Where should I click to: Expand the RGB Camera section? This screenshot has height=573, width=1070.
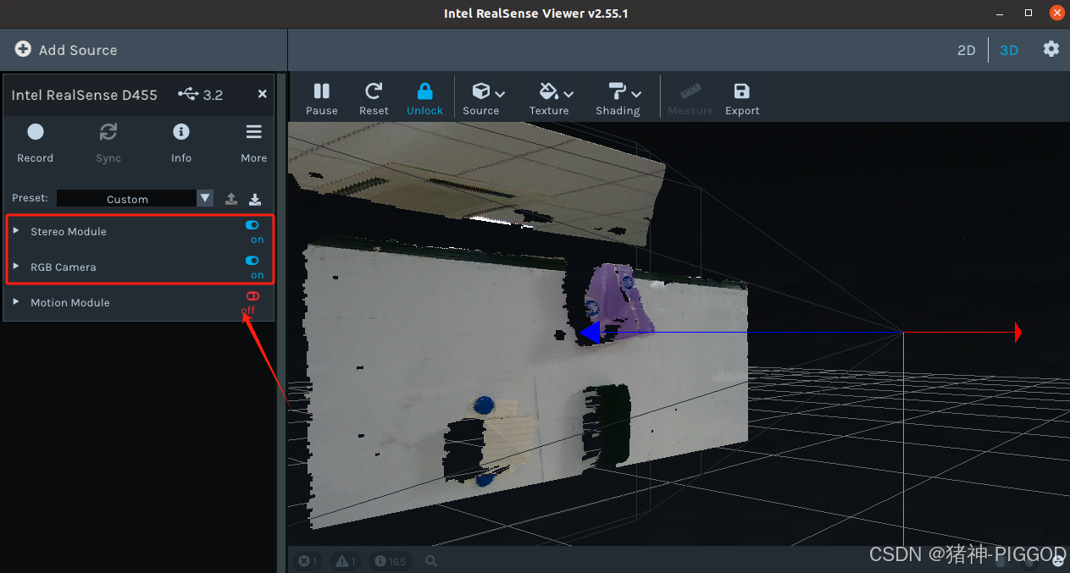pyautogui.click(x=16, y=266)
